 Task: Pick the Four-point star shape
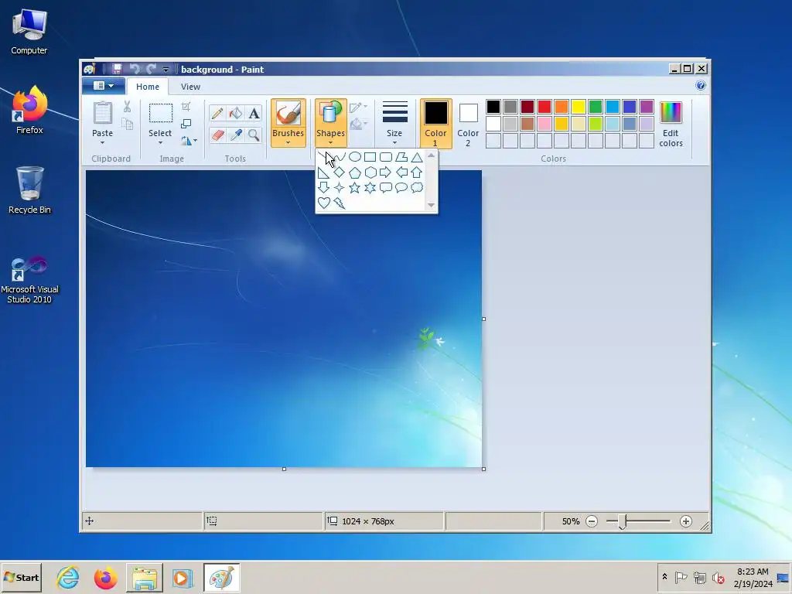point(340,188)
